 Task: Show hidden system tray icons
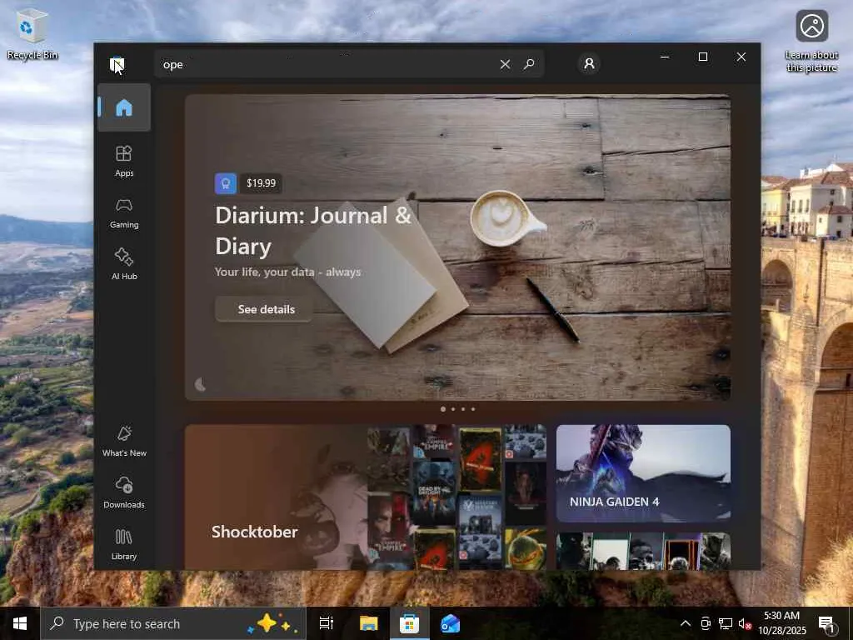[686, 623]
